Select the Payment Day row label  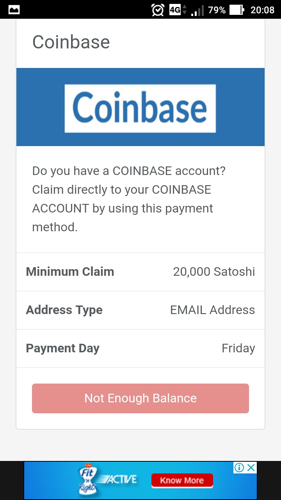(63, 348)
